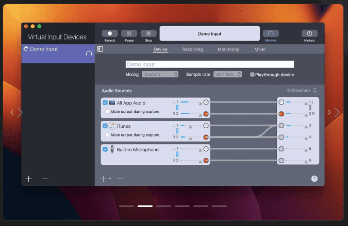Click Built-in Microphone R2 orange connector
This screenshot has height=226, width=348.
(x=206, y=161)
